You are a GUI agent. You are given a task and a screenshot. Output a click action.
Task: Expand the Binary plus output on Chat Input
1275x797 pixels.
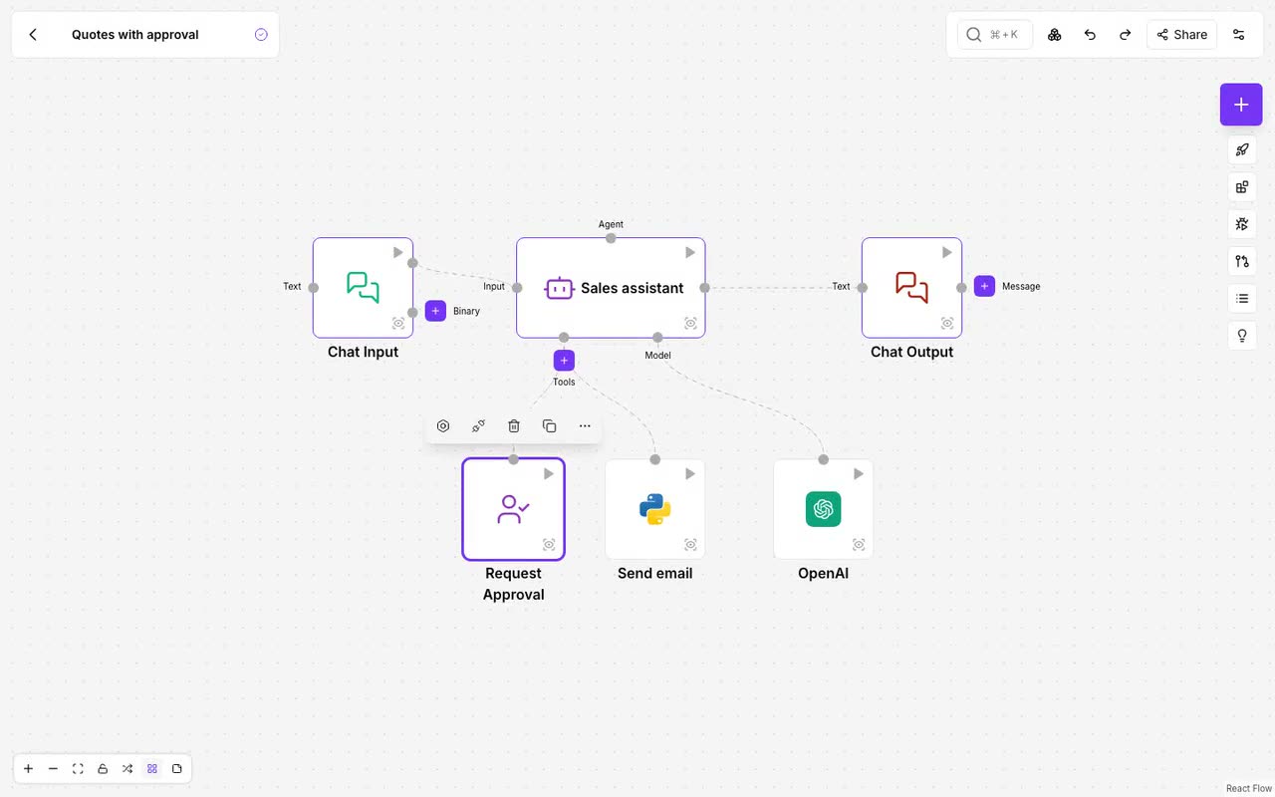coord(435,311)
